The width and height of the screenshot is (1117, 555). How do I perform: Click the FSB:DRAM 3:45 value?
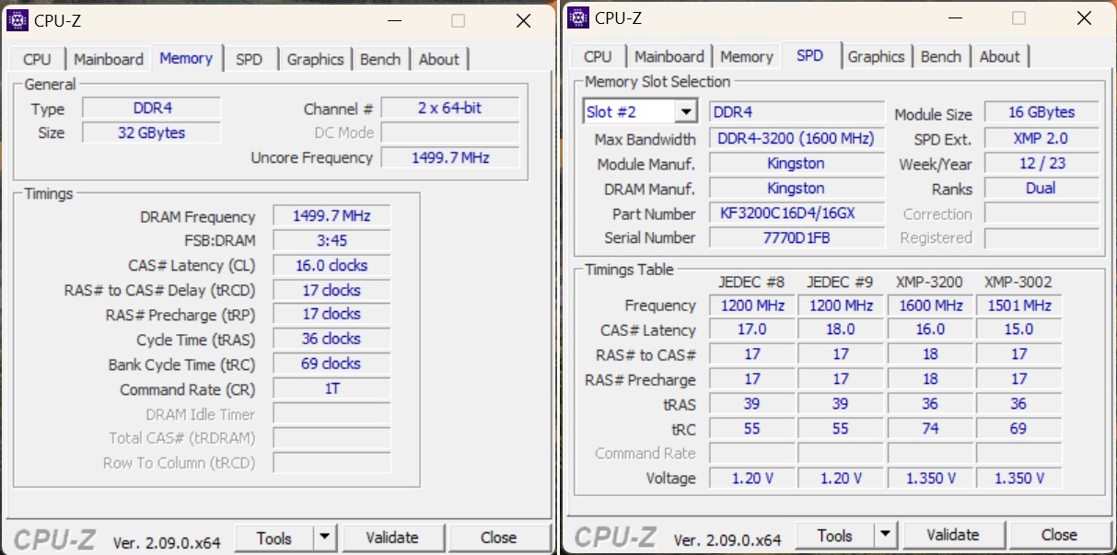pos(332,240)
